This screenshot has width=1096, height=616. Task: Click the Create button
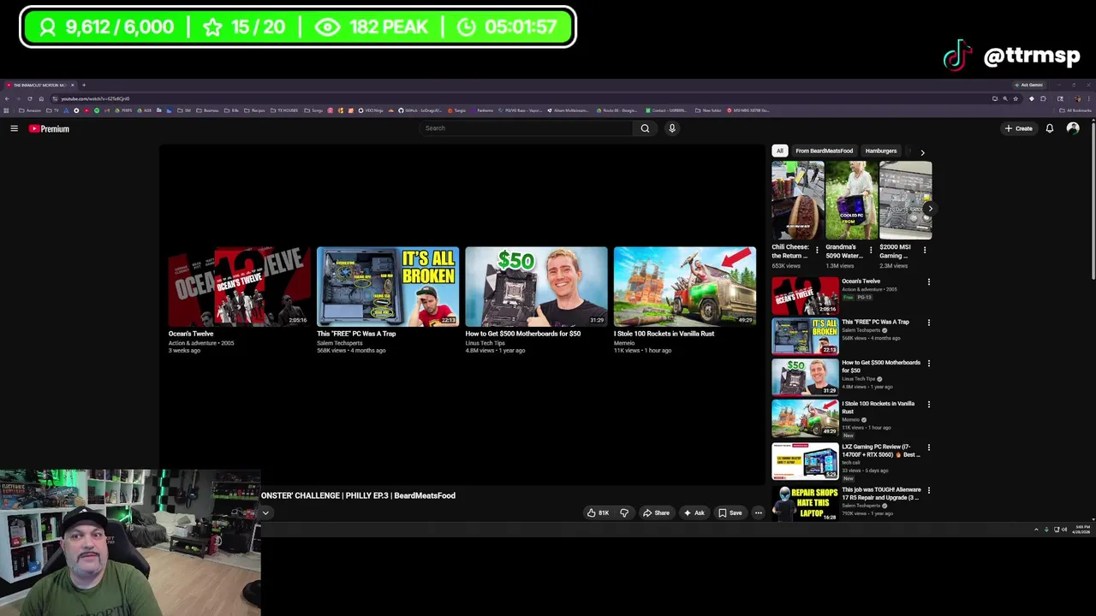[1019, 128]
